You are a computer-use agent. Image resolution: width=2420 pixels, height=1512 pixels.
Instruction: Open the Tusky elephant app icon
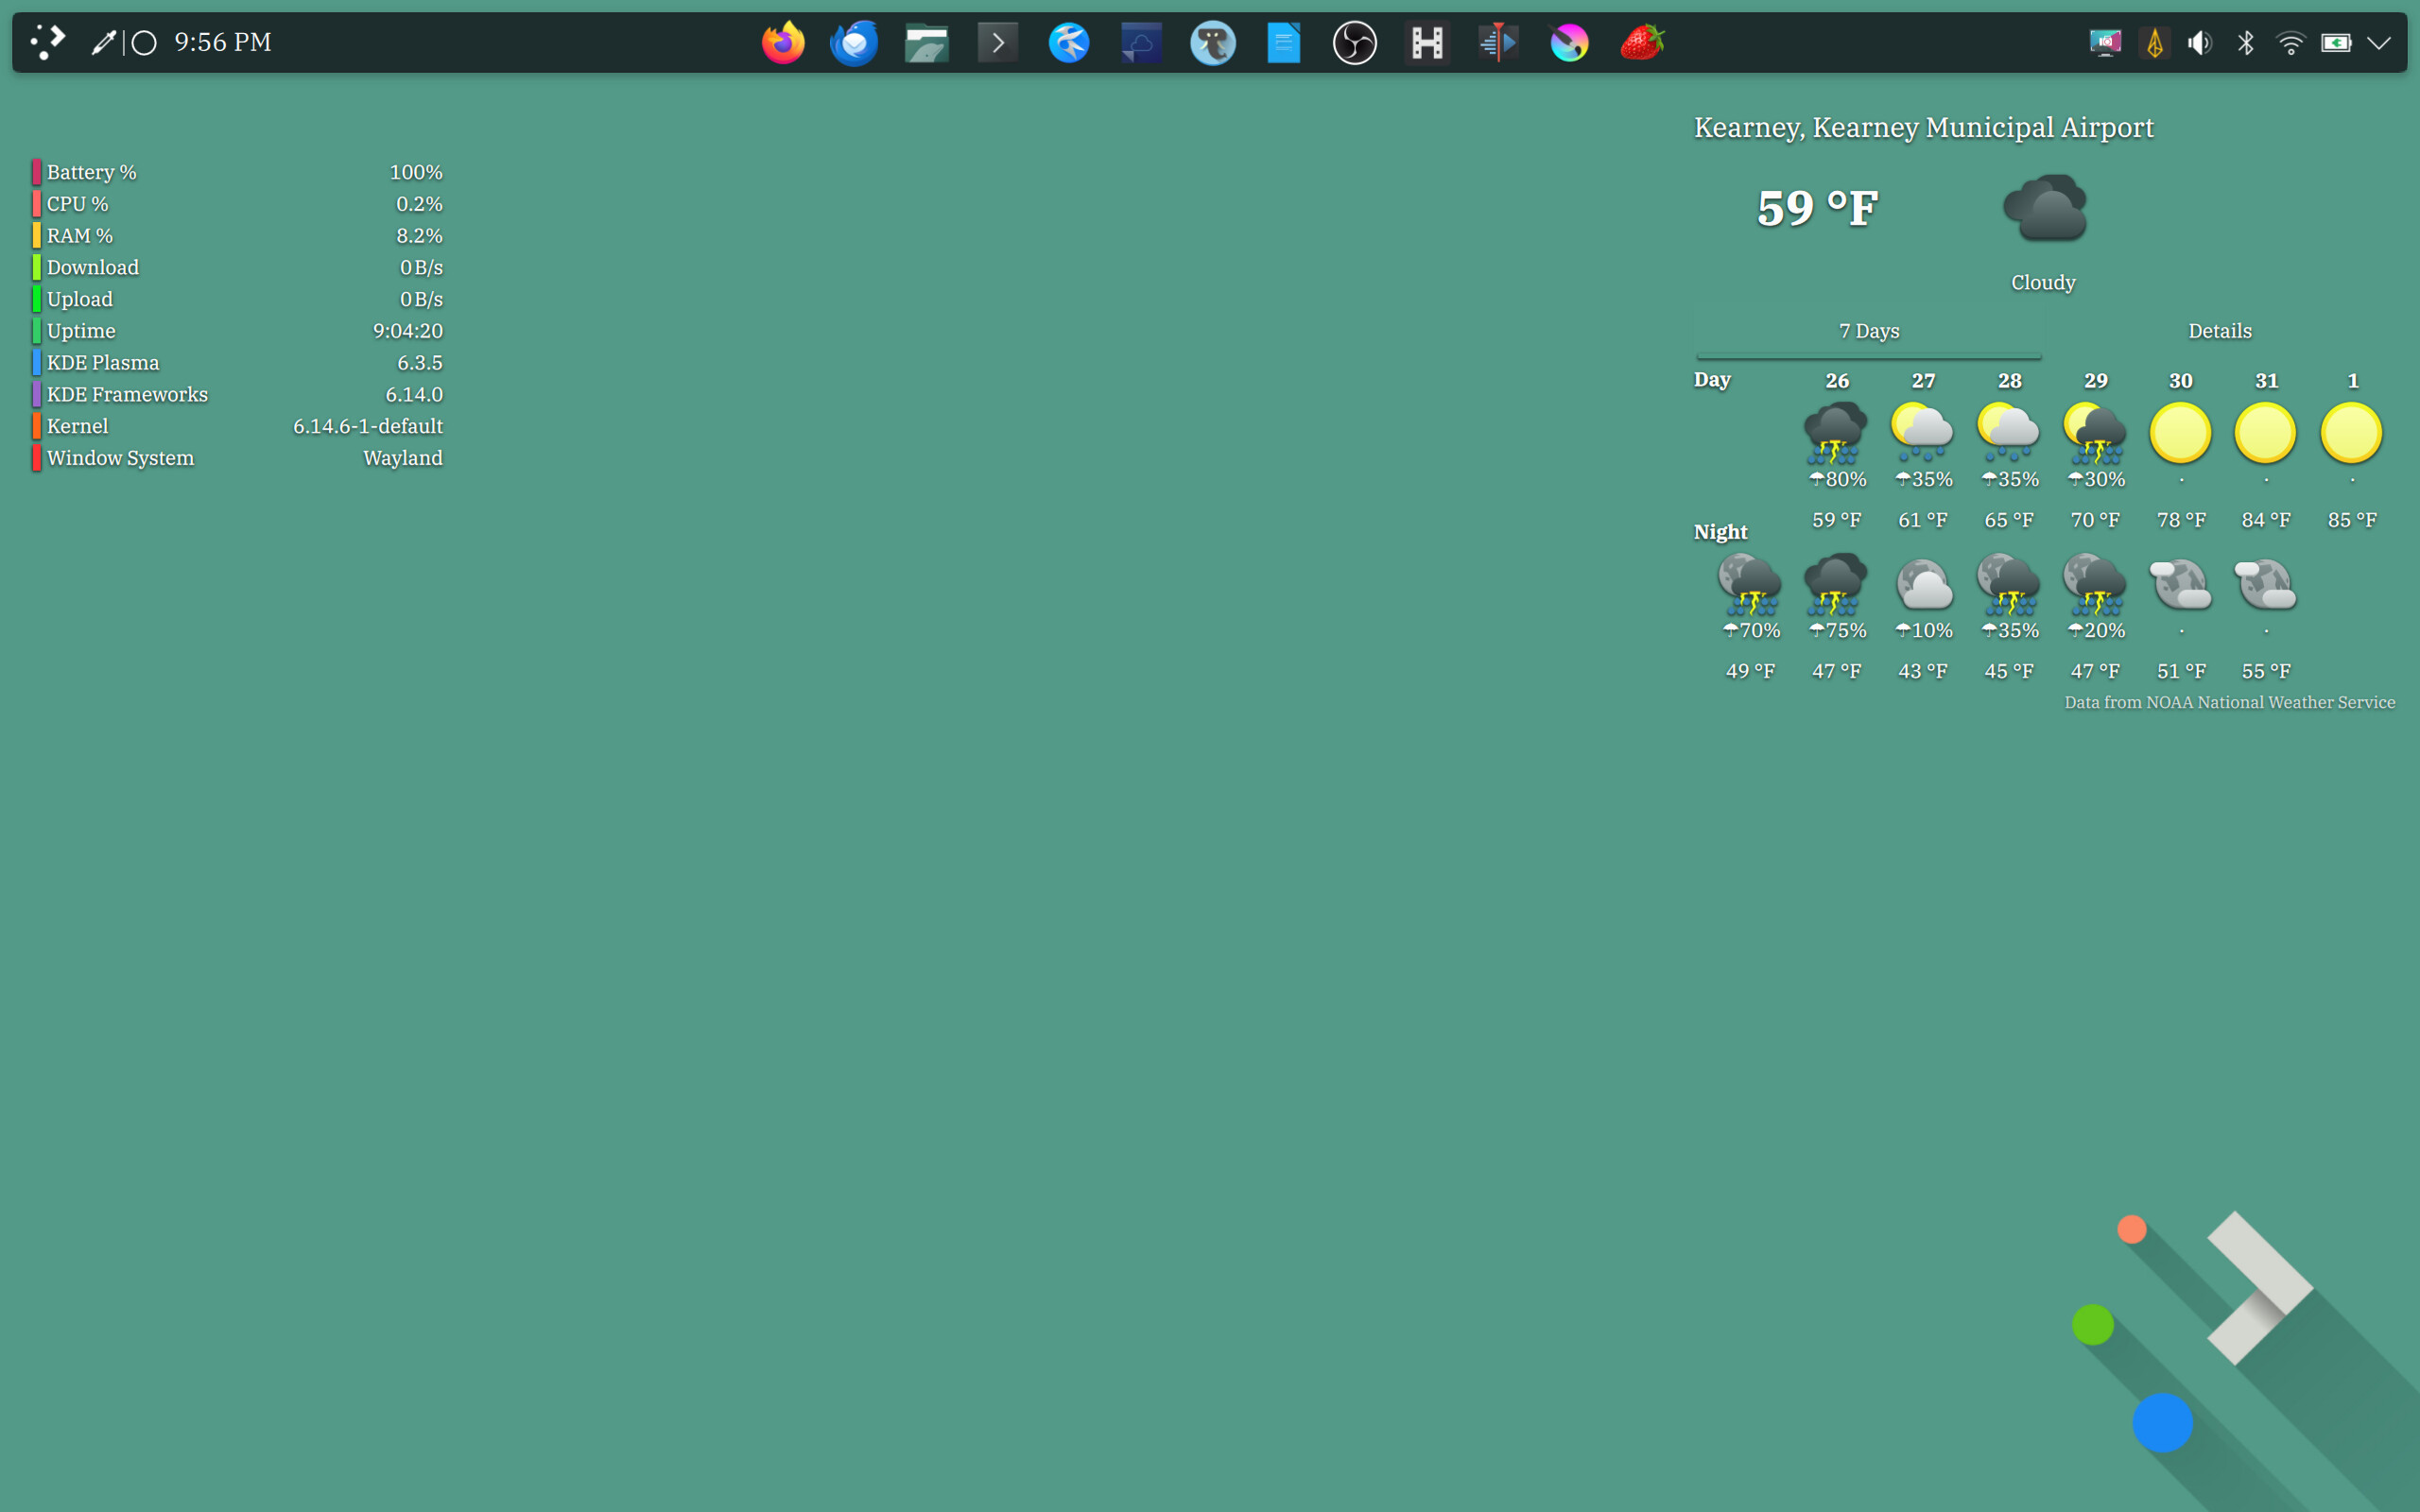1212,43
